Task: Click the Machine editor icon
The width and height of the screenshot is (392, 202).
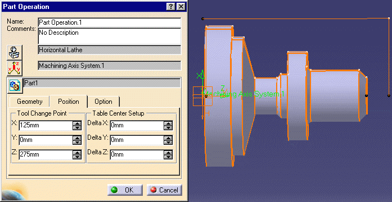Action: click(x=15, y=53)
